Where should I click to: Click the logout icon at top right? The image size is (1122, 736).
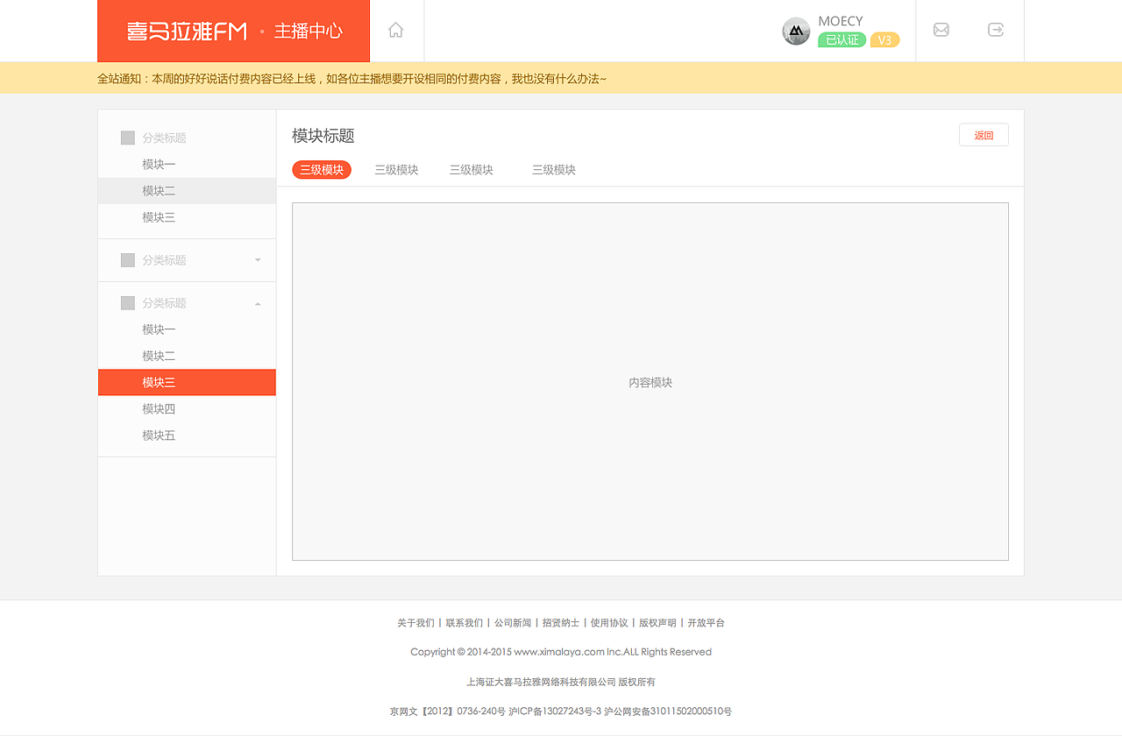[x=996, y=30]
